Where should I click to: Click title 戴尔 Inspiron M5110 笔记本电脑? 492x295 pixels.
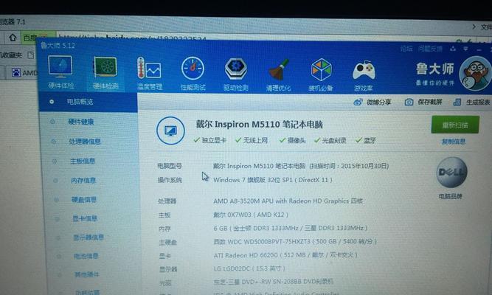[x=260, y=125]
